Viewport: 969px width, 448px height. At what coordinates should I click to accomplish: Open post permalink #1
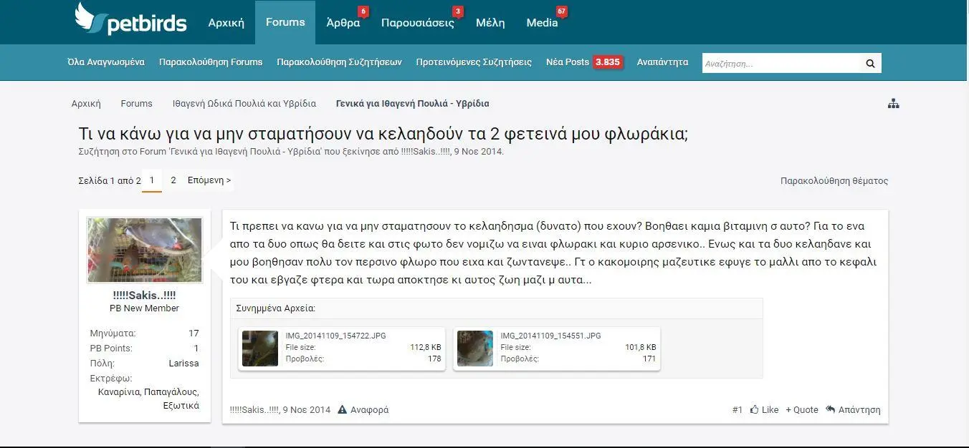(x=738, y=410)
